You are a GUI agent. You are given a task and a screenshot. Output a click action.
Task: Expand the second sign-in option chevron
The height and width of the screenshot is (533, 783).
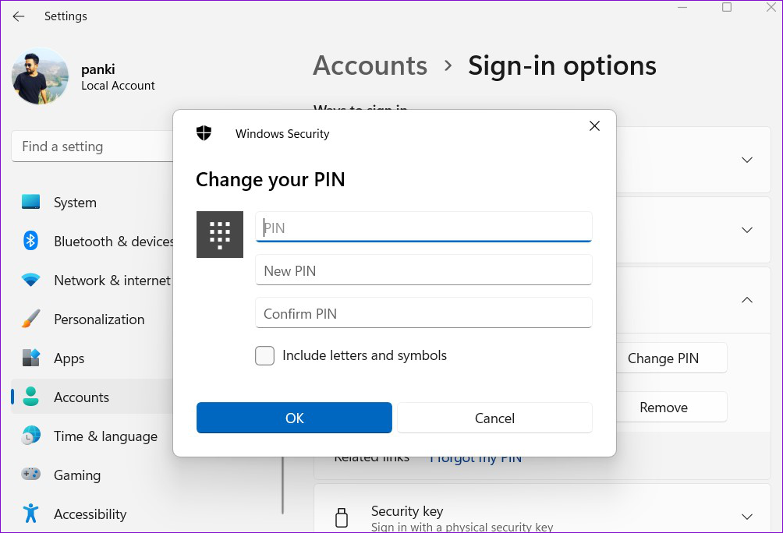click(747, 230)
